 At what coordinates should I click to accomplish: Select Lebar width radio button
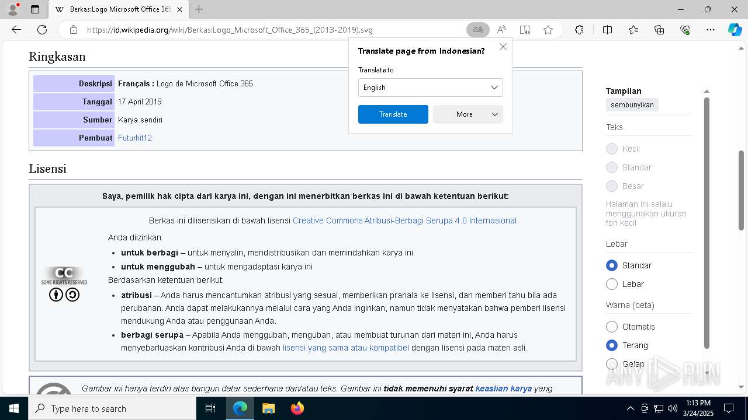pyautogui.click(x=612, y=284)
